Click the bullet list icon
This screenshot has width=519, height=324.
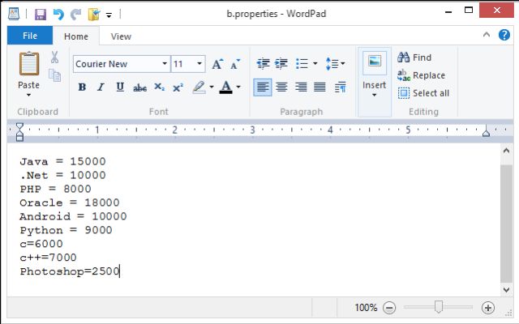coord(302,63)
